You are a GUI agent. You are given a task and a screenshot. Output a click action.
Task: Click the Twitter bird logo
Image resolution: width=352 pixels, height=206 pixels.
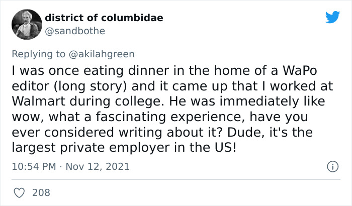(332, 18)
